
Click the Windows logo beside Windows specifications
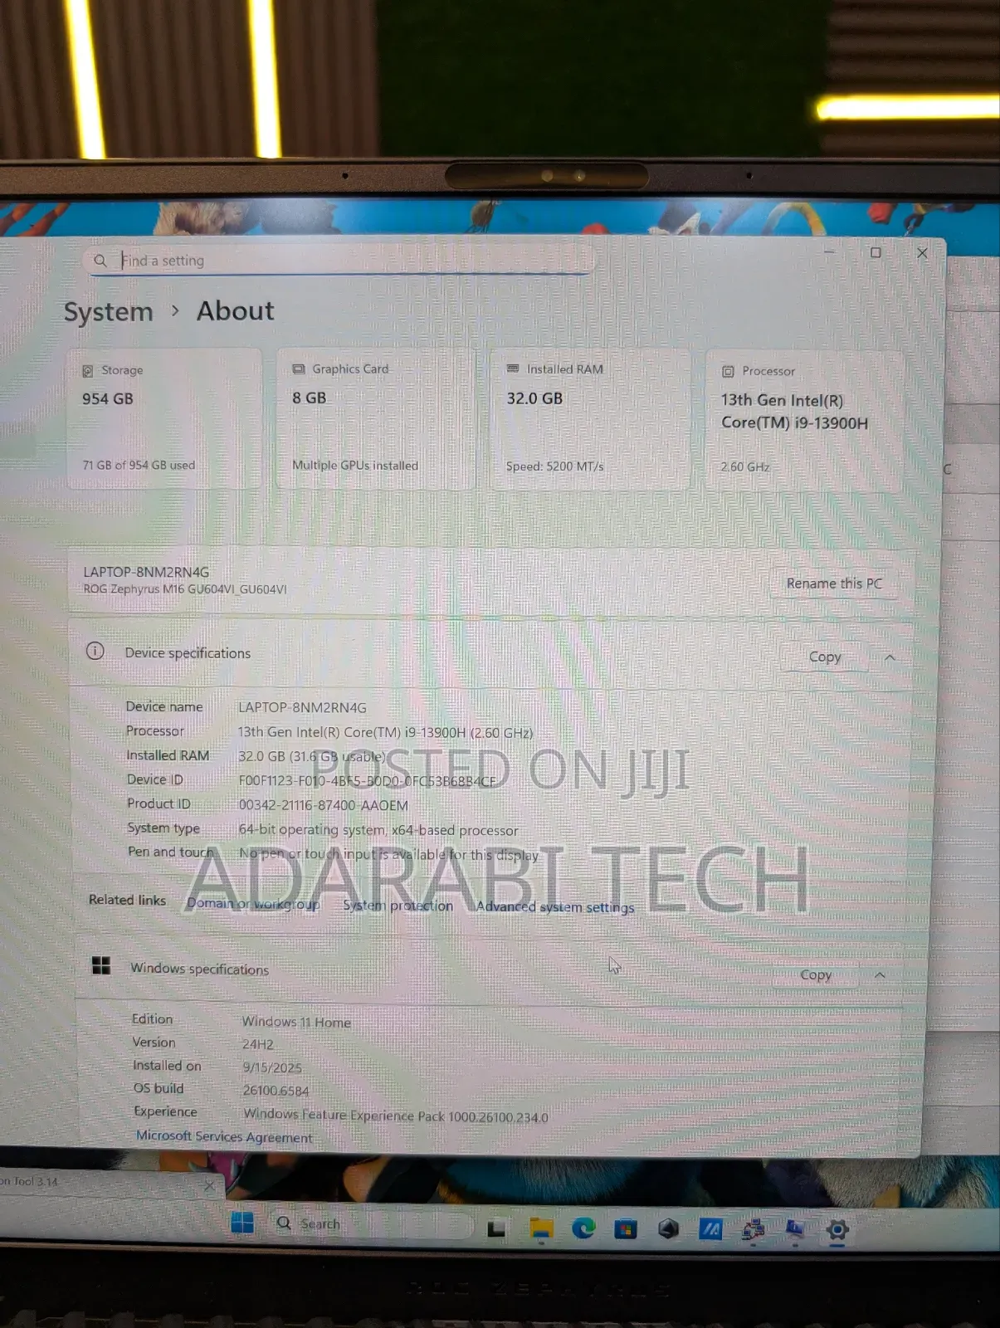coord(101,965)
